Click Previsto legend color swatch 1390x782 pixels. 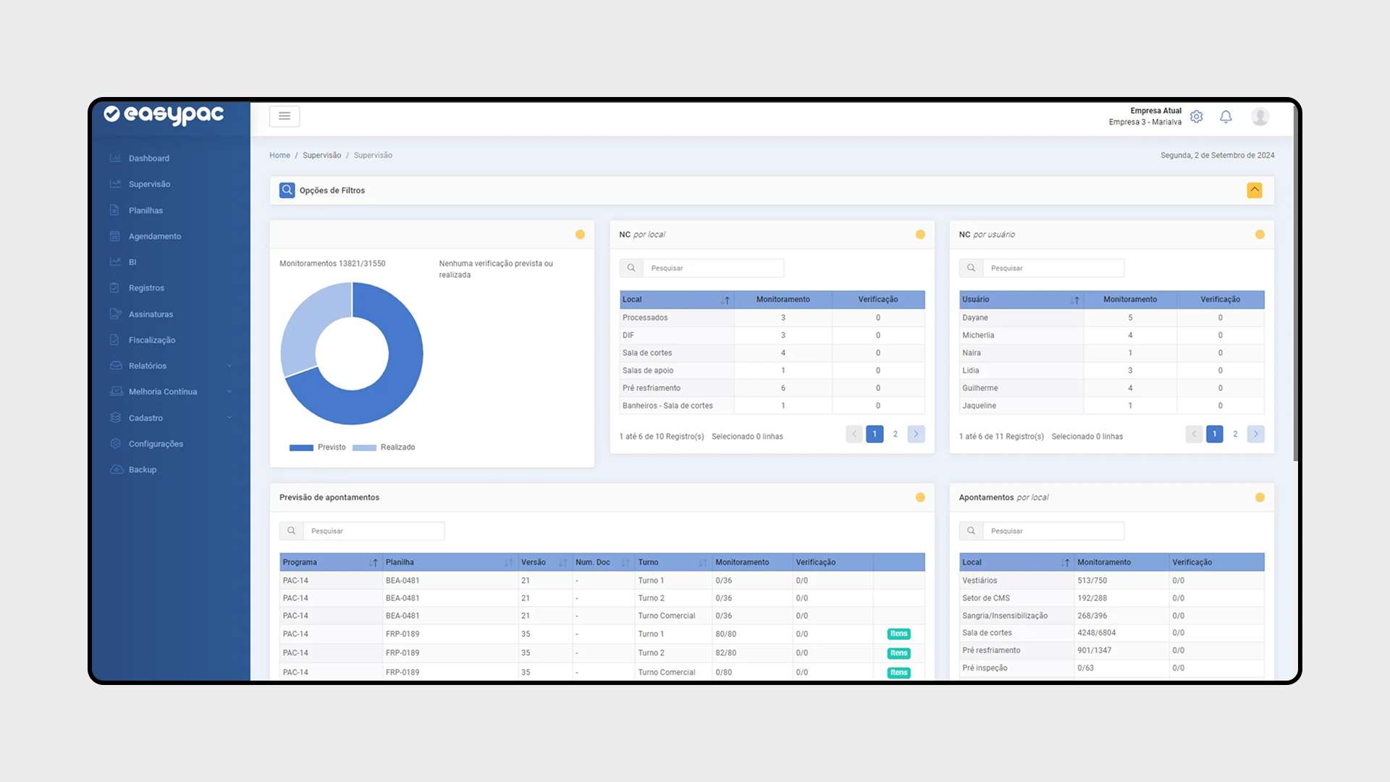point(301,447)
